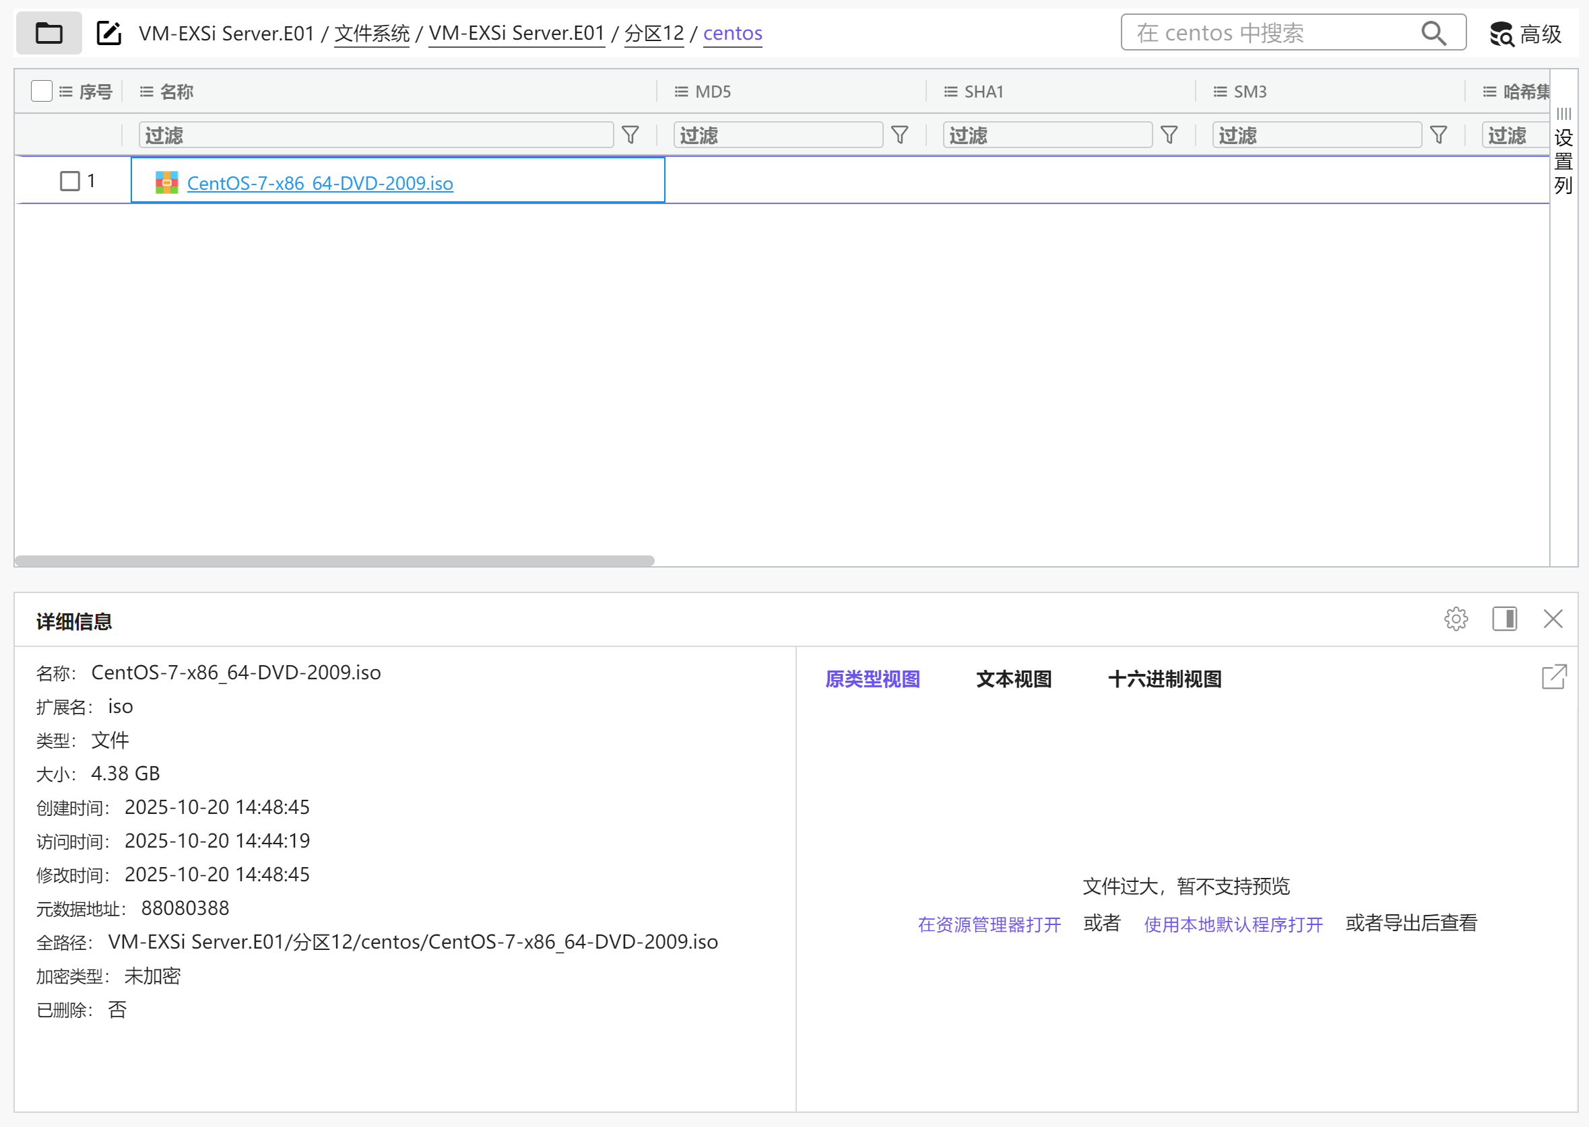Tick the select-all checkbox in the header
The height and width of the screenshot is (1127, 1589).
[x=42, y=91]
